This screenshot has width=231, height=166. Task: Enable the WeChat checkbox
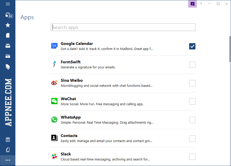coord(192,102)
